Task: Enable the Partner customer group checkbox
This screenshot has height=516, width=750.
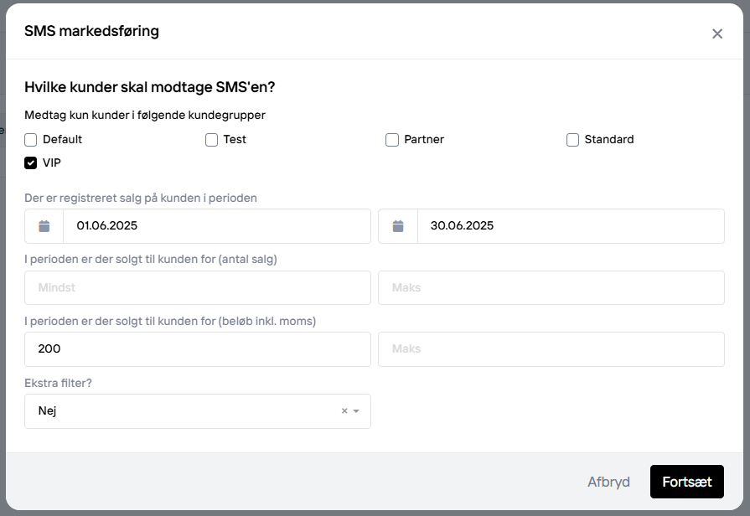Action: tap(392, 140)
